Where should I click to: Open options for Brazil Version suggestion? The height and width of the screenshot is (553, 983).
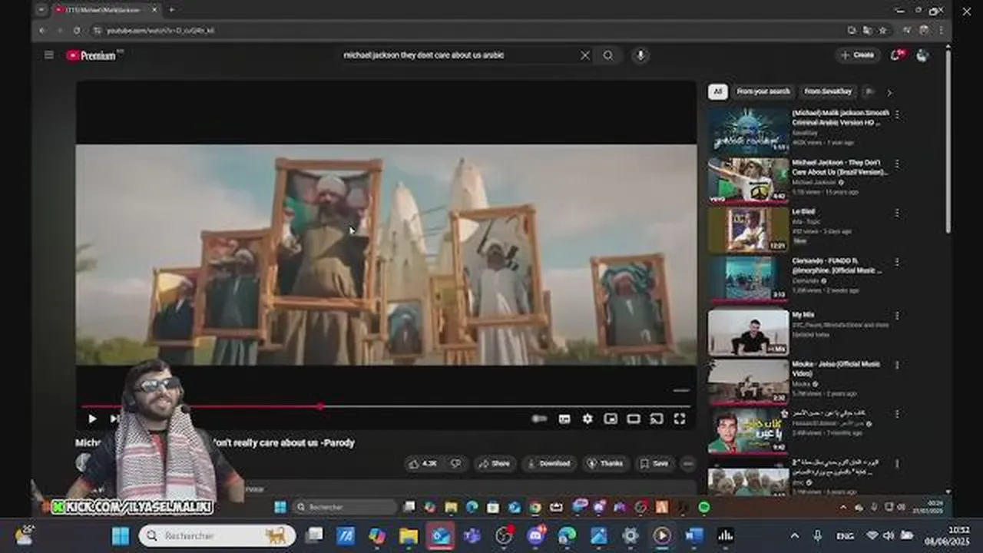click(897, 164)
